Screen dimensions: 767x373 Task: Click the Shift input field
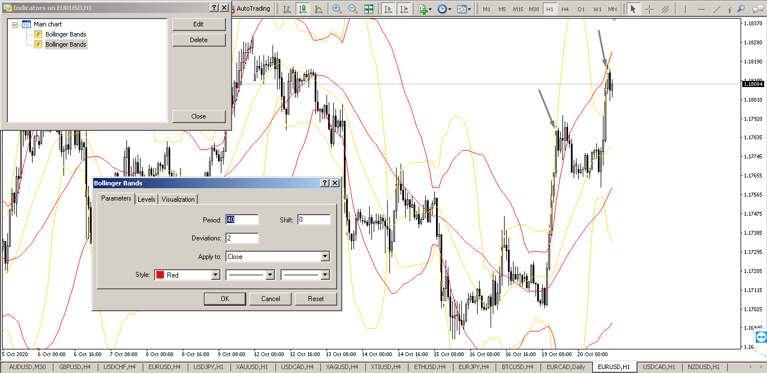(314, 220)
